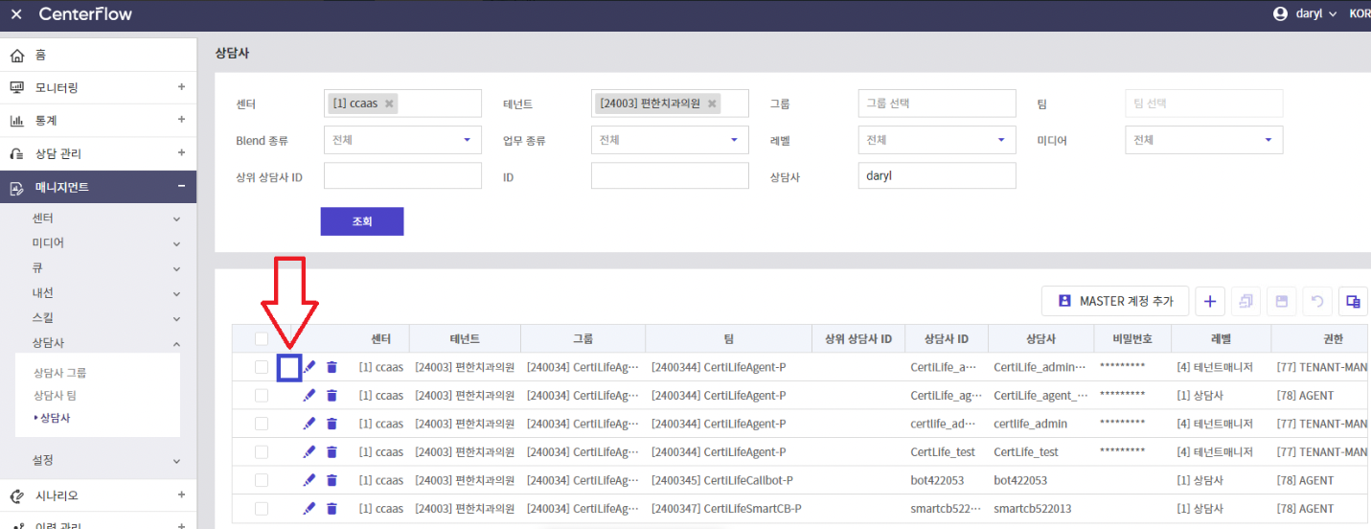Image resolution: width=1371 pixels, height=529 pixels.
Task: Delete the bot422053 row with trash icon
Action: pos(331,480)
